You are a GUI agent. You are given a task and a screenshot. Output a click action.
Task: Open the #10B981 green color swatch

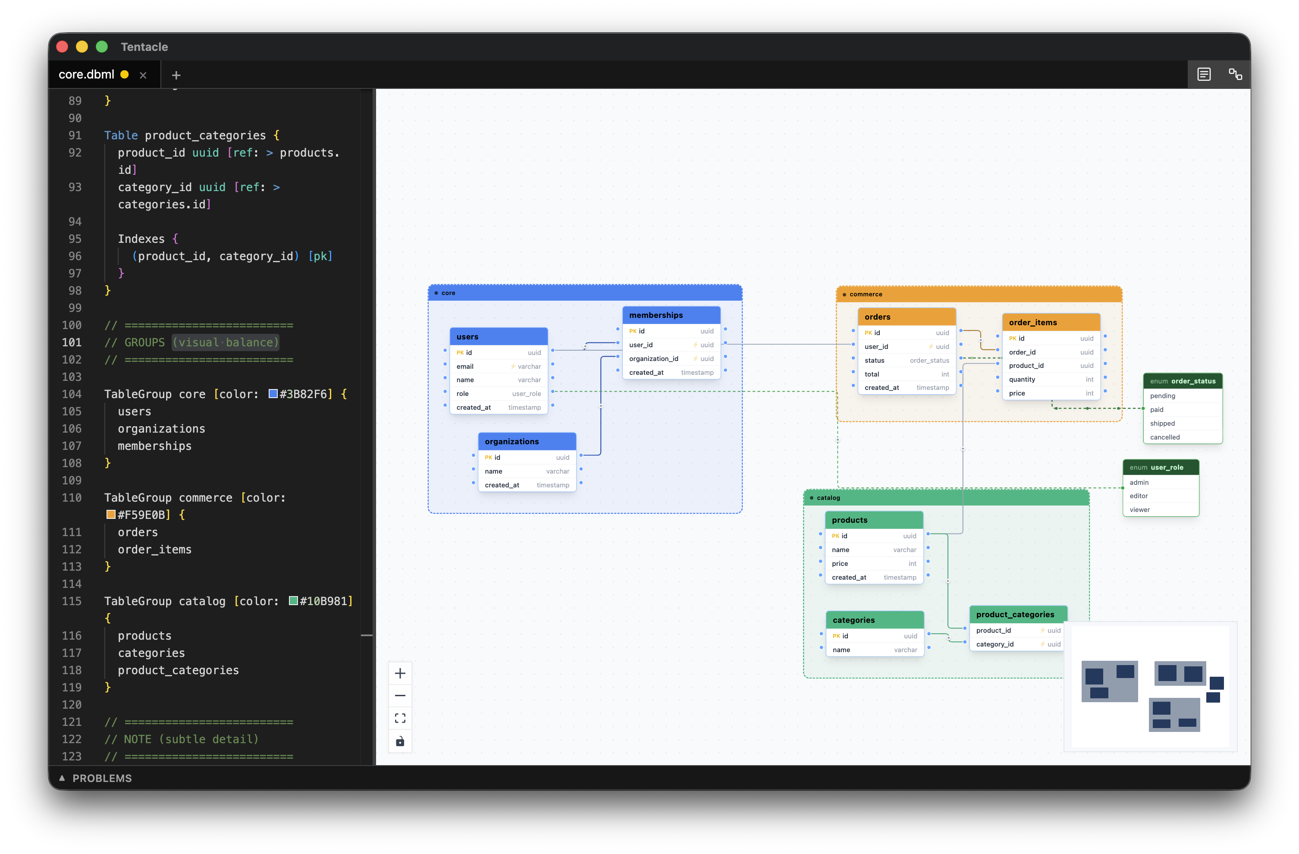[293, 601]
